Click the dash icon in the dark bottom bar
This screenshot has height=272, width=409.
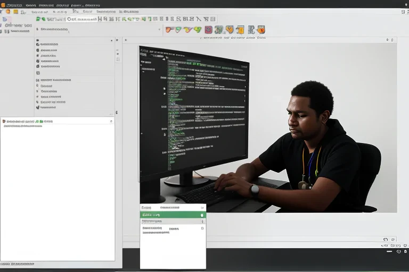pyautogui.click(x=389, y=252)
